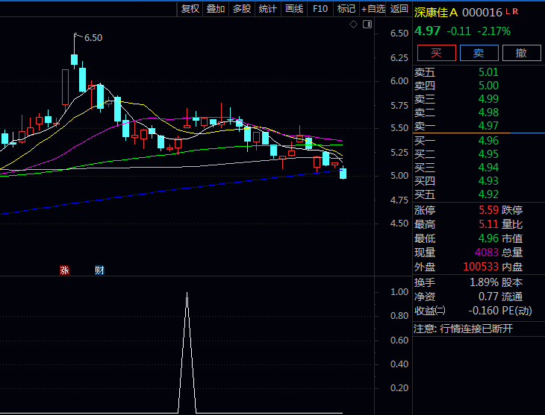
Task: Activate the 画线 drawing tool
Action: pos(294,9)
